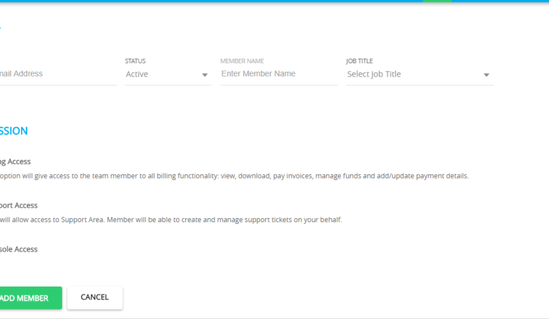This screenshot has width=549, height=319.
Task: Click the JOB TITLE field label
Action: pos(359,61)
